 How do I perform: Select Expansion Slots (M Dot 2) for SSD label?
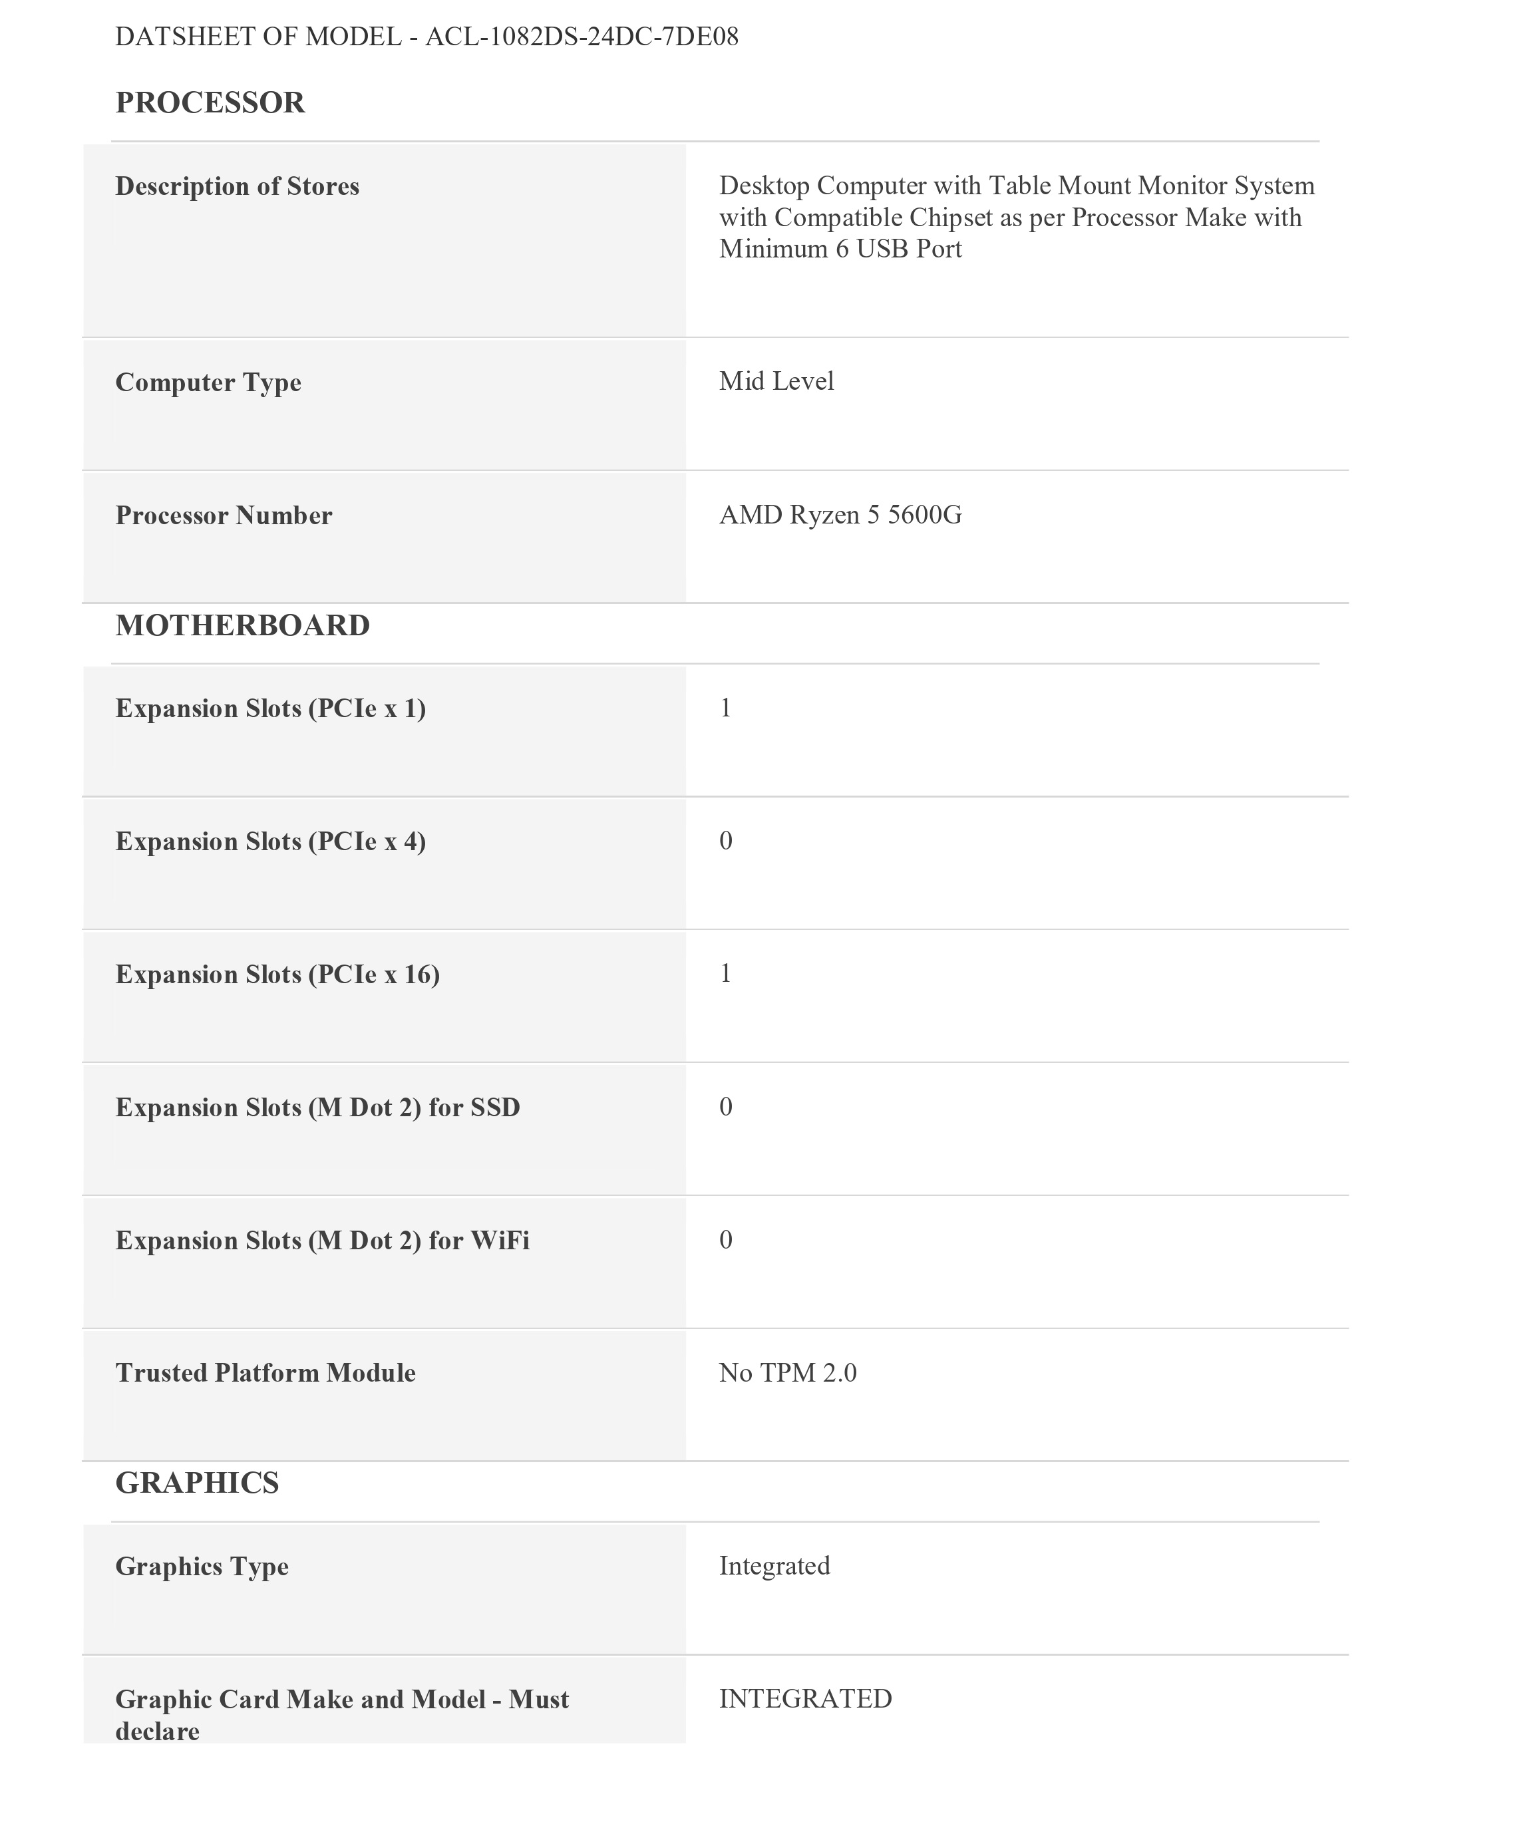pos(317,1107)
